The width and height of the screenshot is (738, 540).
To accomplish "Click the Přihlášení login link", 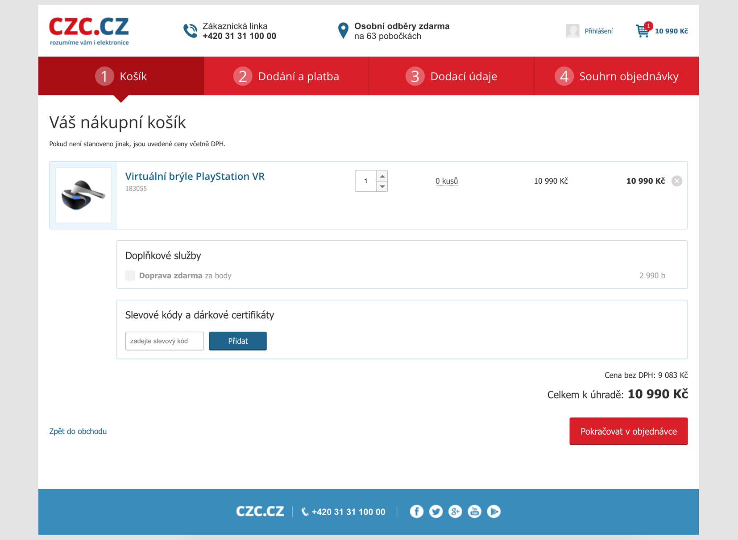I will pyautogui.click(x=598, y=31).
